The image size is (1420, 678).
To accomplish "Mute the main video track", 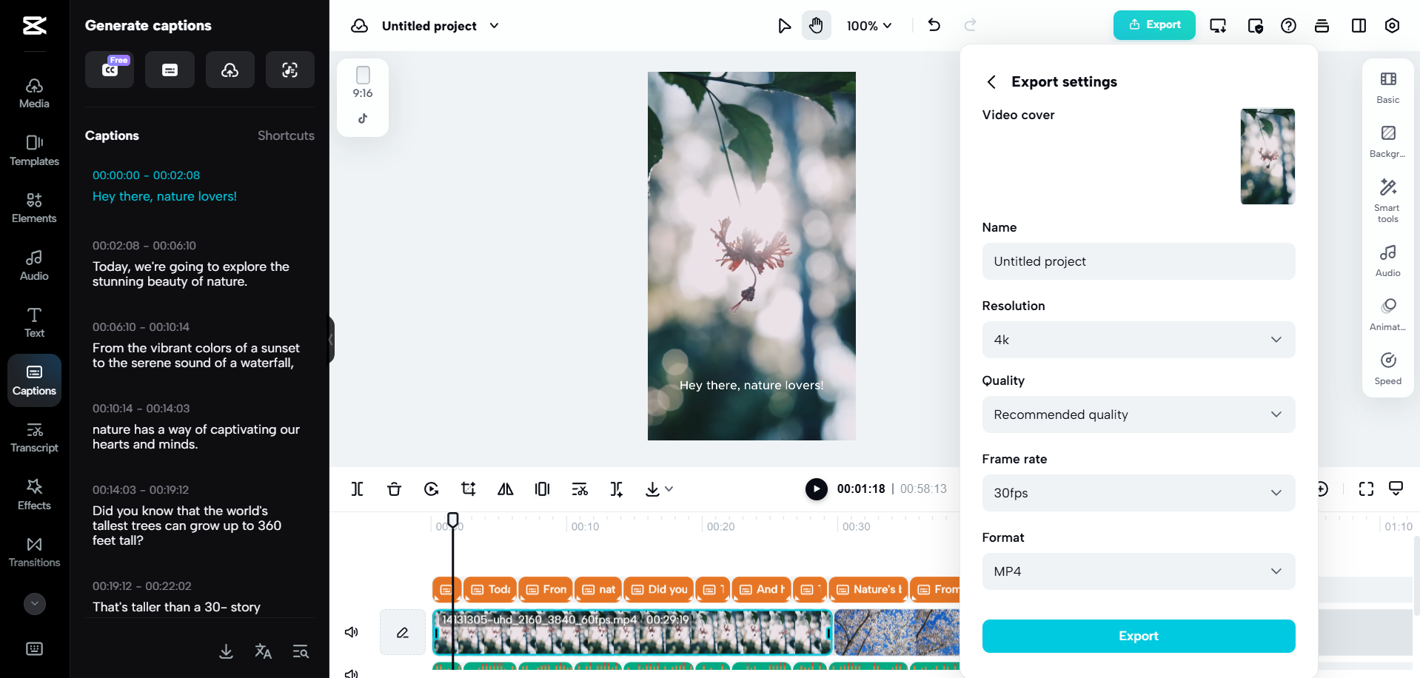I will pyautogui.click(x=352, y=632).
